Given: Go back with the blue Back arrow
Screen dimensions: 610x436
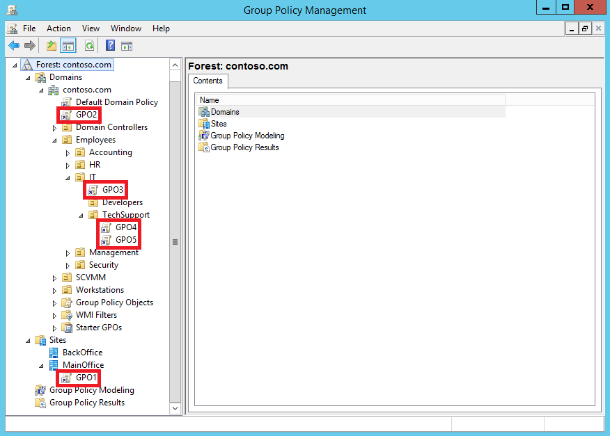Looking at the screenshot, I should (14, 46).
